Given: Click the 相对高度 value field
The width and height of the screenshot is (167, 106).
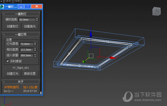Looking at the screenshot, I should [x=27, y=50].
